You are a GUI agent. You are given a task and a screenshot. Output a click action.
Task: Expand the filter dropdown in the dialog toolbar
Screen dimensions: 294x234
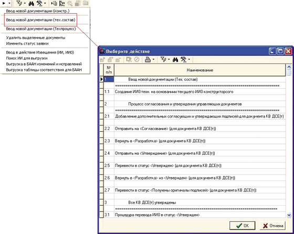tap(169, 60)
